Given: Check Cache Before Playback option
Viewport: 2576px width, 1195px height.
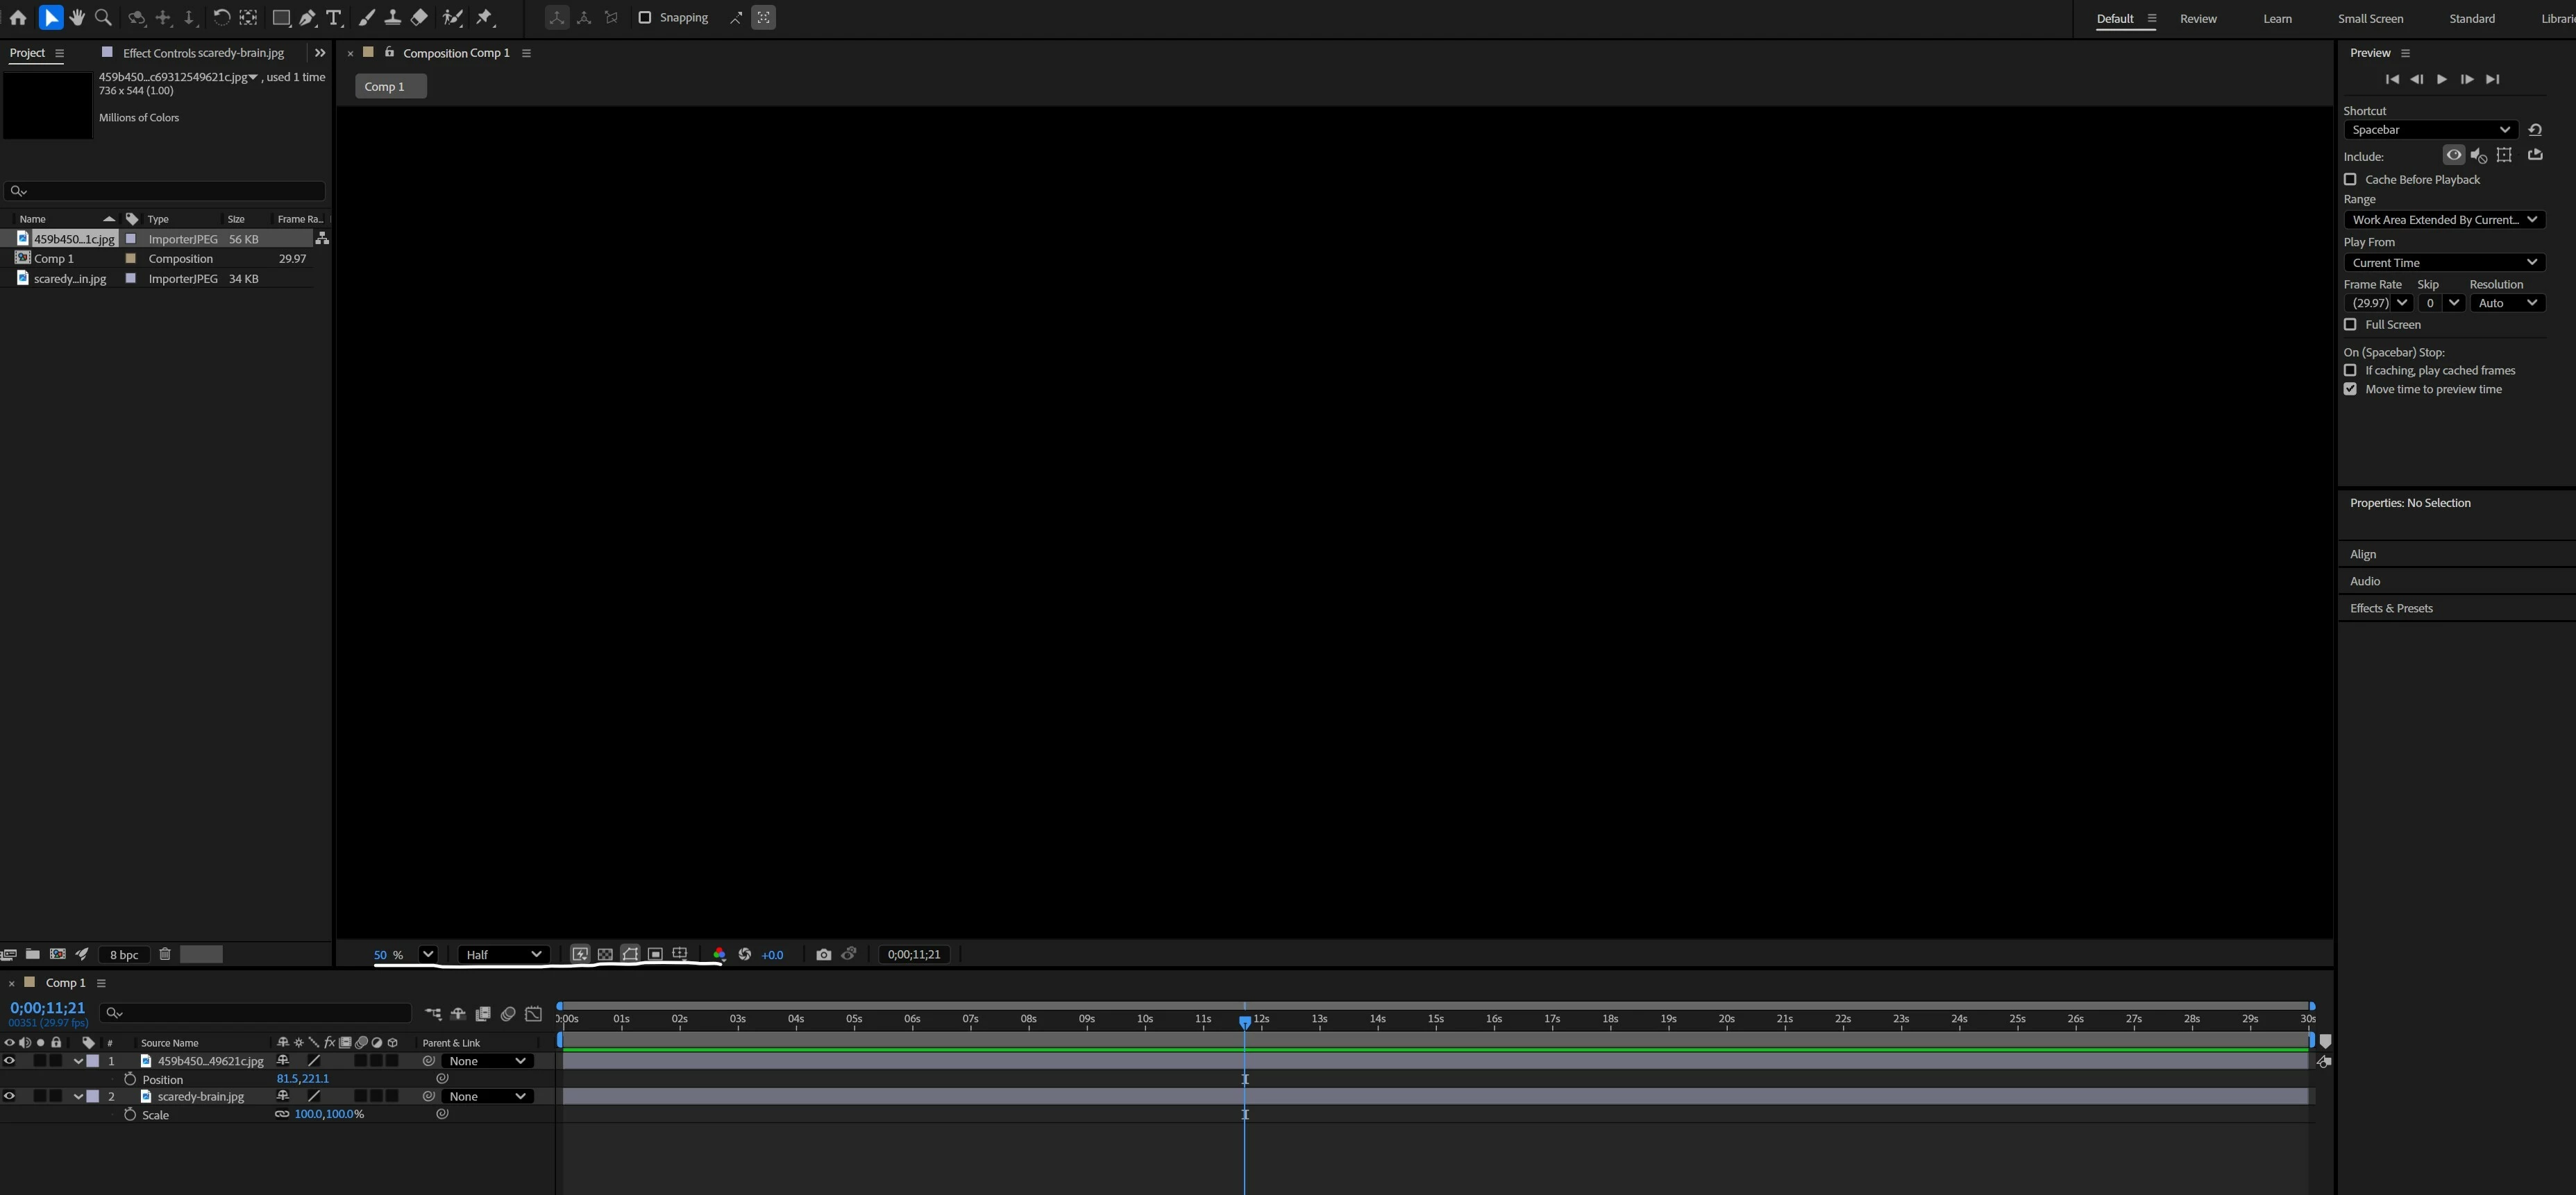Looking at the screenshot, I should [2350, 179].
